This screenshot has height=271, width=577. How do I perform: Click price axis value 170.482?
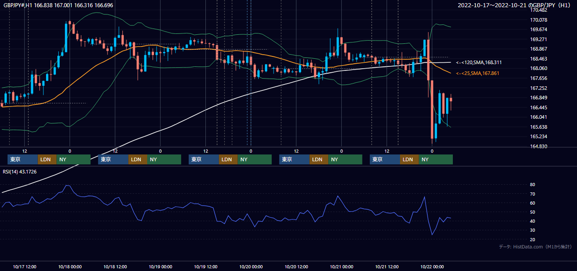pos(540,10)
